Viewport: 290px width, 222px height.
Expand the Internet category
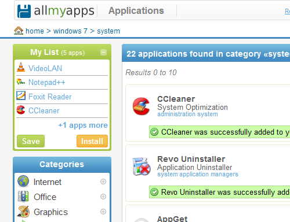point(103,182)
